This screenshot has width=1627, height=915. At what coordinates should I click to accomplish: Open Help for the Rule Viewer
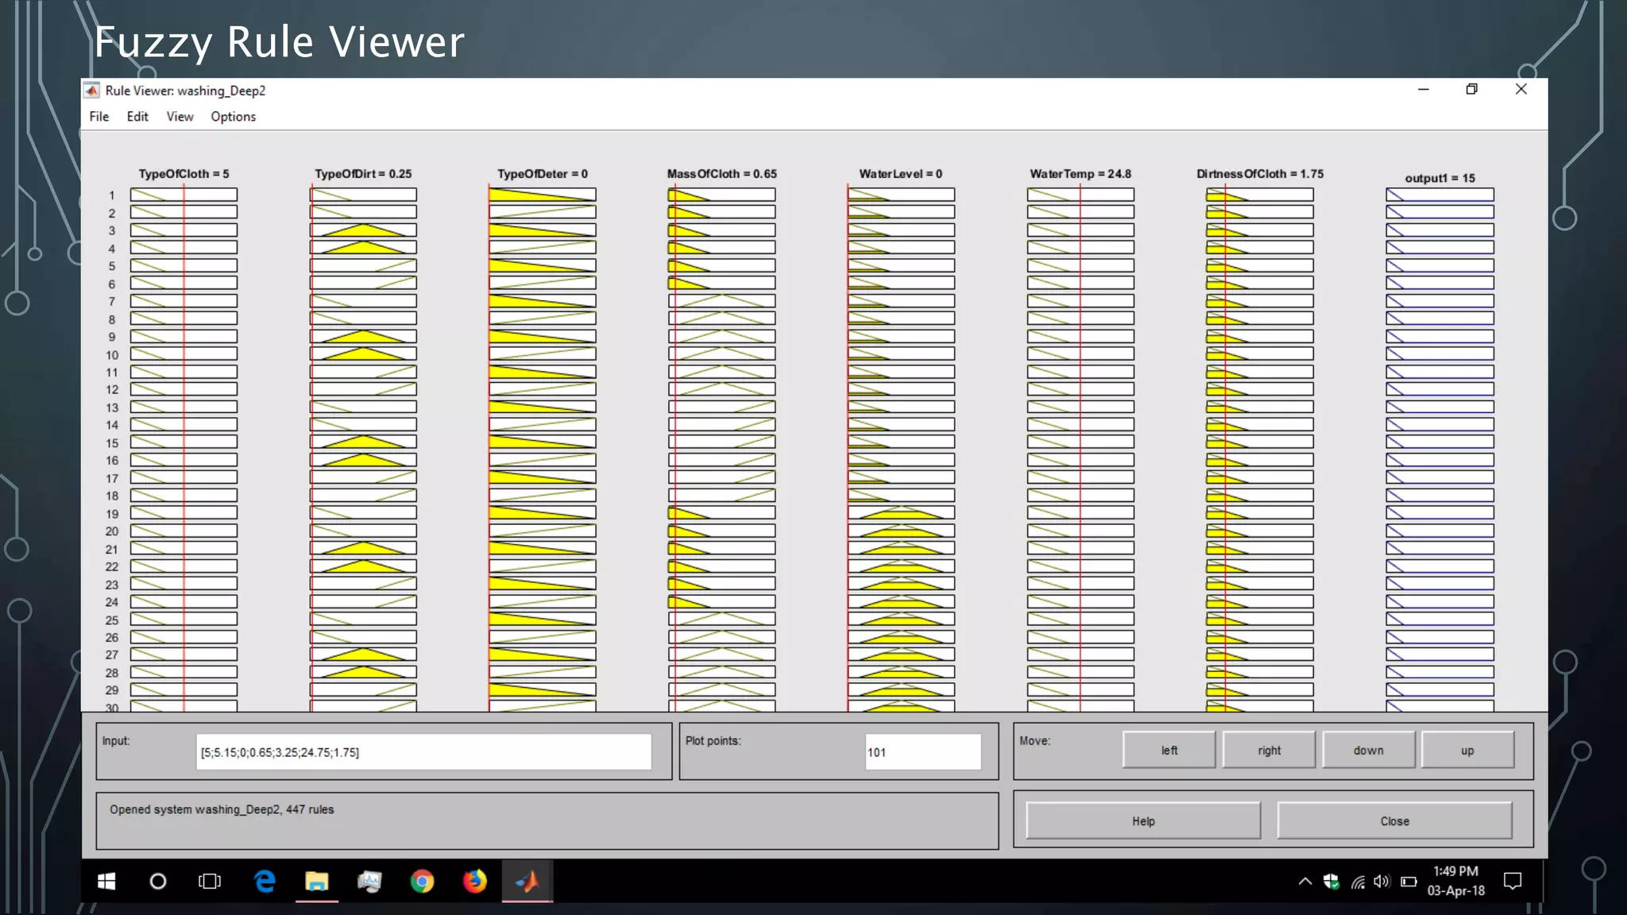click(1143, 820)
